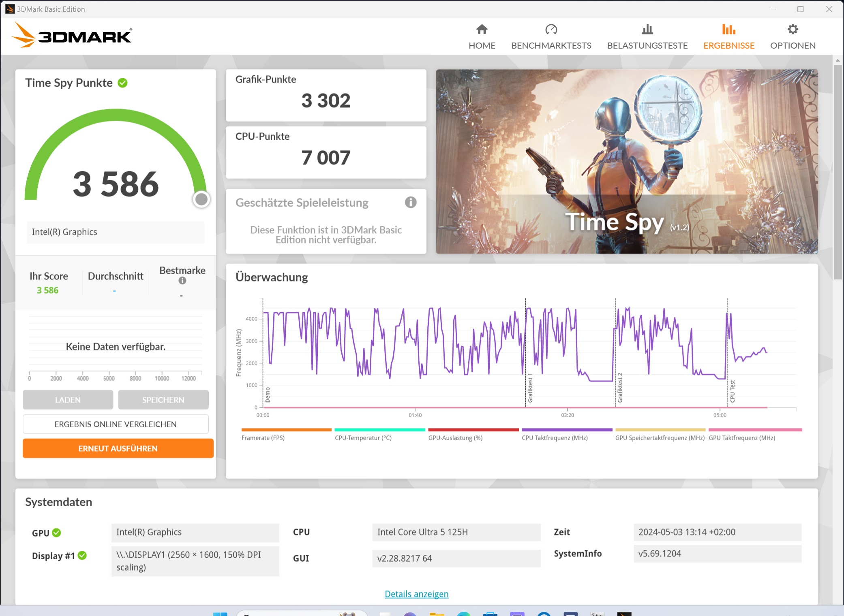Click the GUI version v2.28.8217 64
844x616 pixels.
pyautogui.click(x=456, y=558)
